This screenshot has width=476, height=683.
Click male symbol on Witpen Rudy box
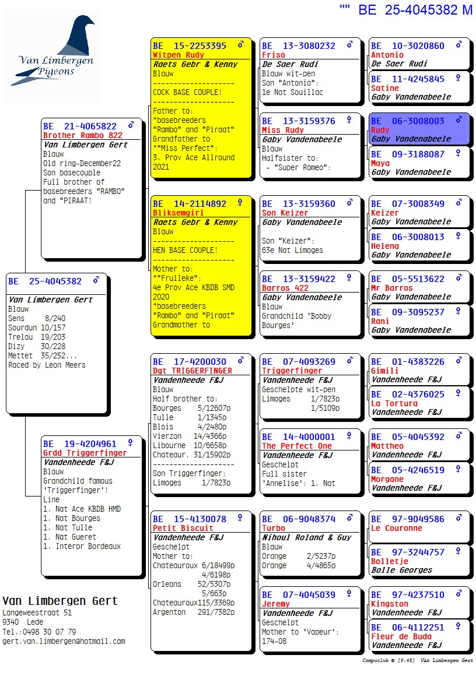pos(240,45)
